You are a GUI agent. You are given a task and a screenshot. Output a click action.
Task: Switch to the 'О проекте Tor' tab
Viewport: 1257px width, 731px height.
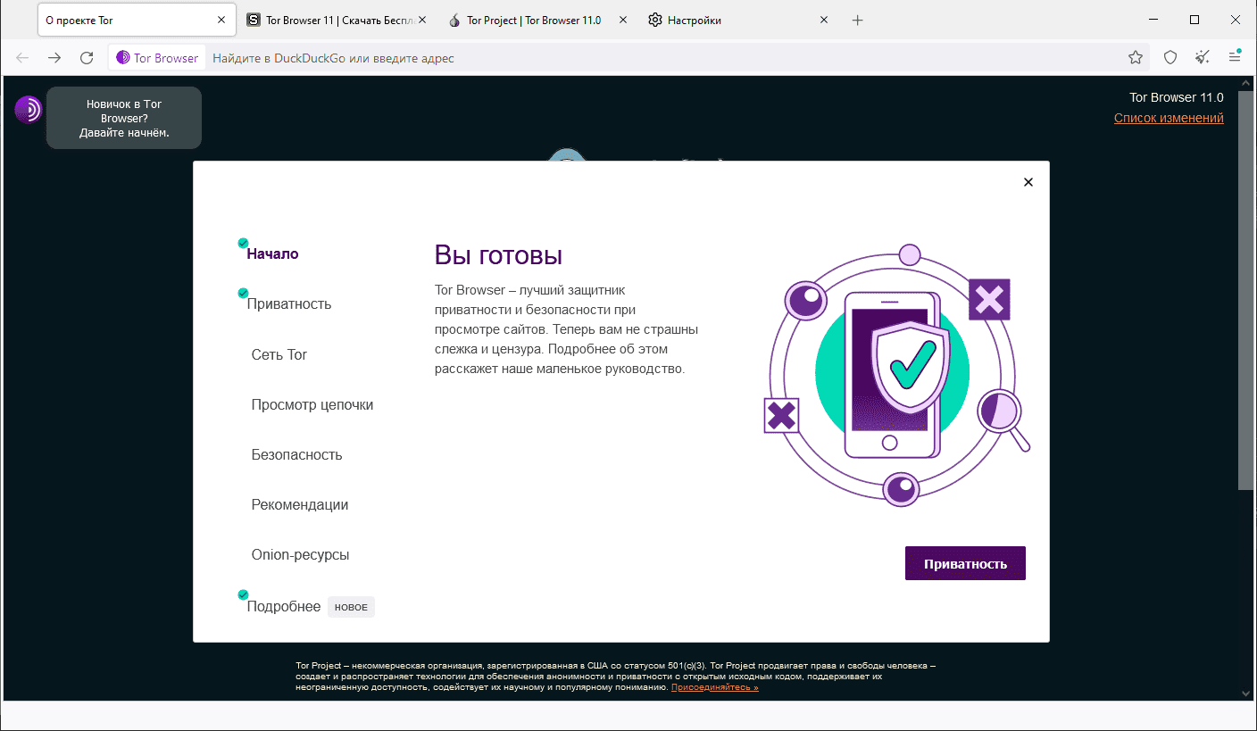point(137,21)
